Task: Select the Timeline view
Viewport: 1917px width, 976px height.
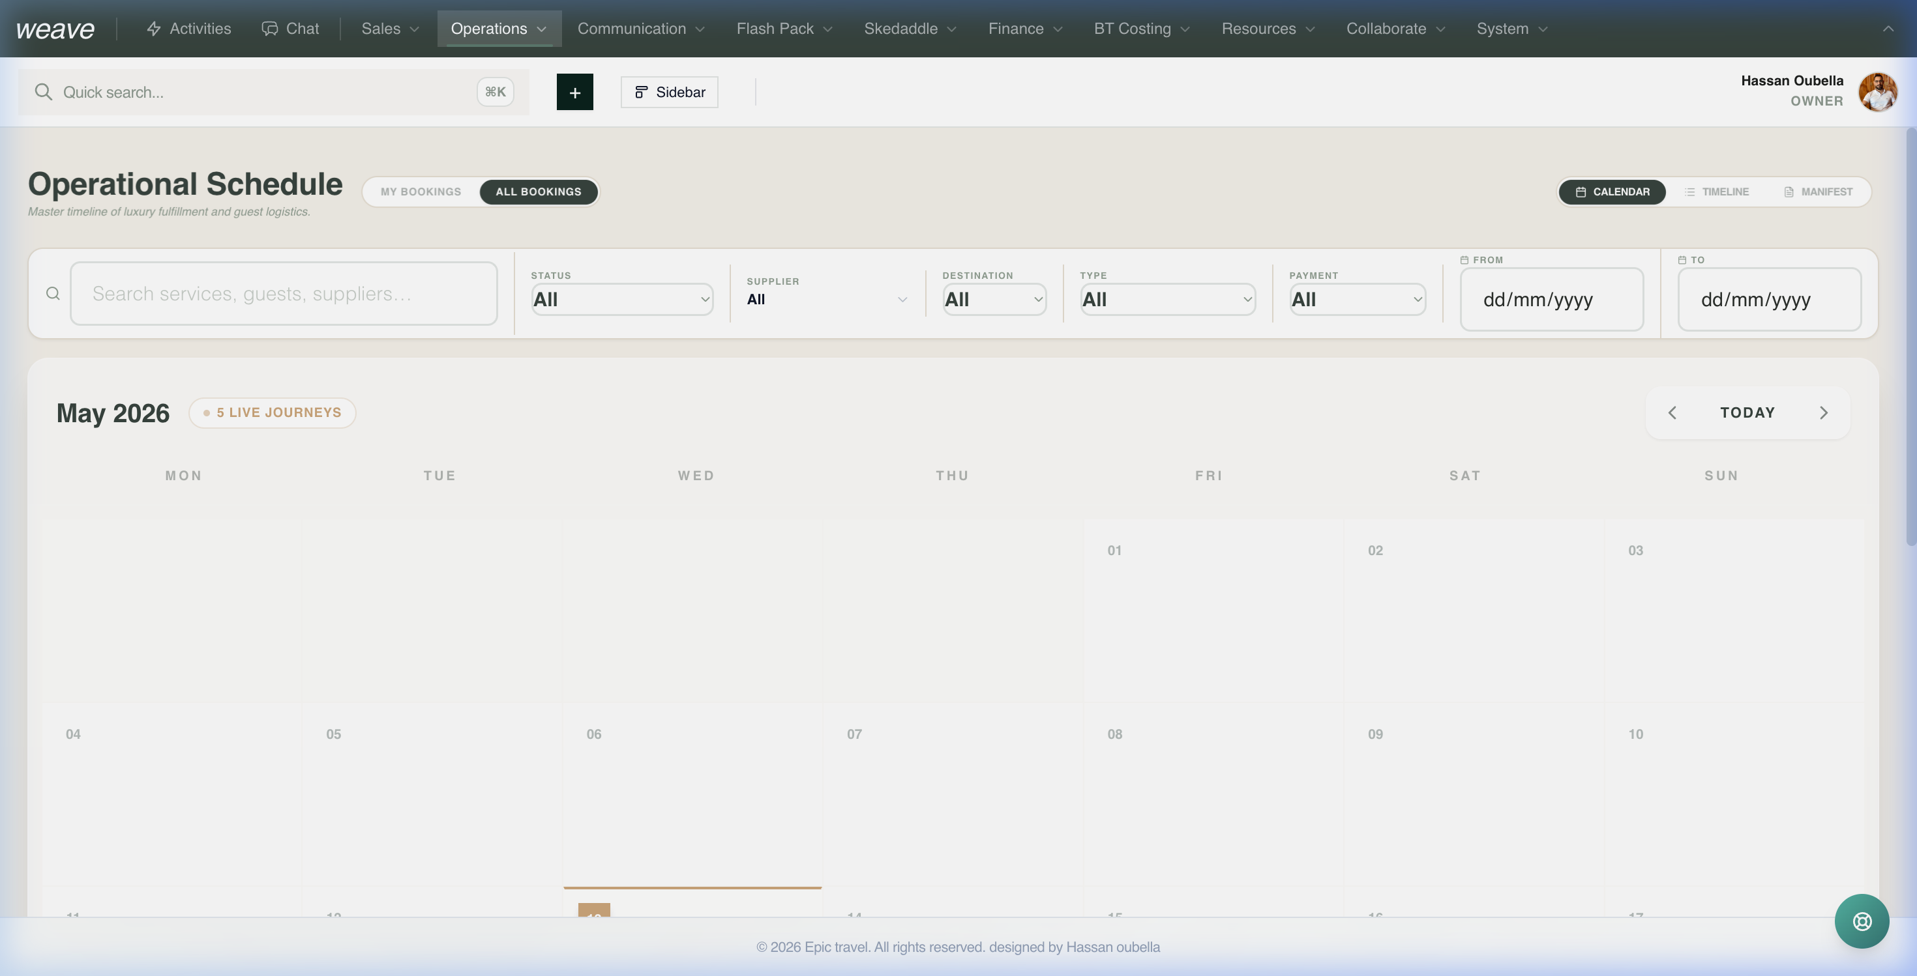Action: [x=1716, y=192]
